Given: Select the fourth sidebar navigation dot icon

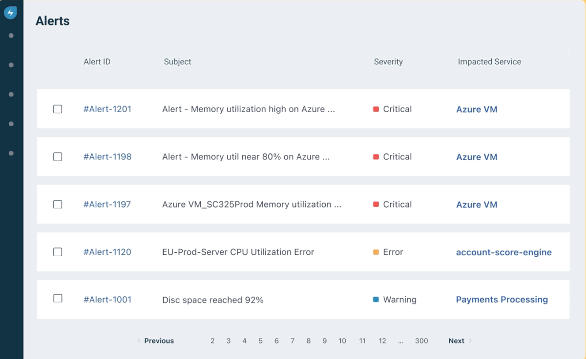Looking at the screenshot, I should [x=11, y=123].
